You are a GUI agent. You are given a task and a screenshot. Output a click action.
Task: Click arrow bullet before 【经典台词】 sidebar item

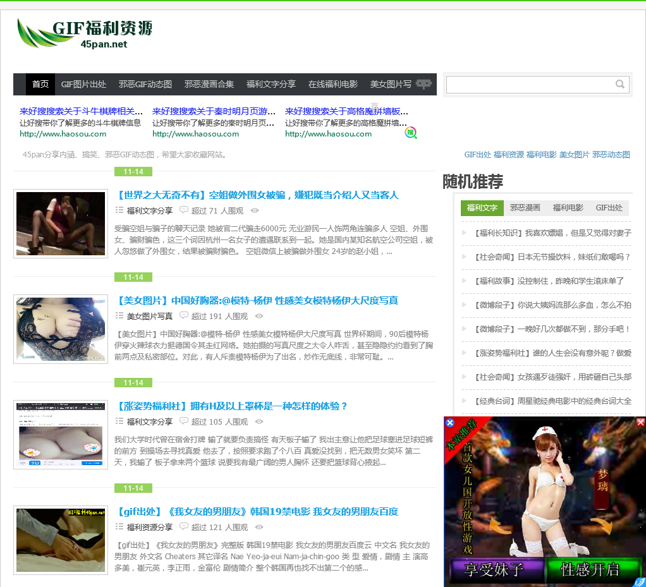click(465, 401)
